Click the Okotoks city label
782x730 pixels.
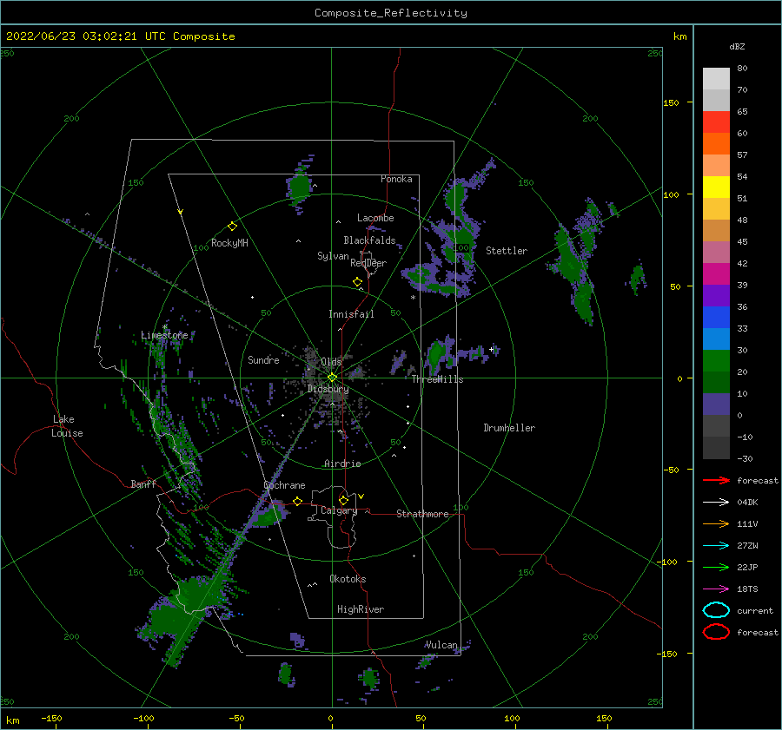(x=348, y=579)
